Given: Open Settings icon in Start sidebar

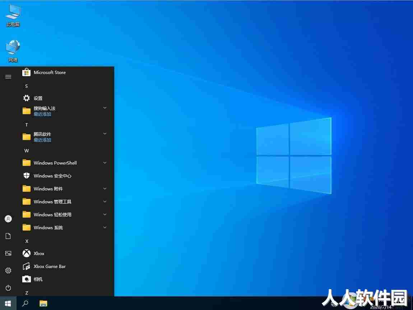Looking at the screenshot, I should point(8,270).
